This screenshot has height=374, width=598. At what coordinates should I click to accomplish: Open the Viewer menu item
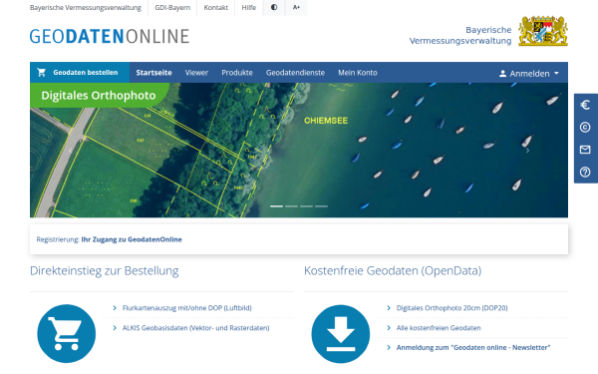196,73
